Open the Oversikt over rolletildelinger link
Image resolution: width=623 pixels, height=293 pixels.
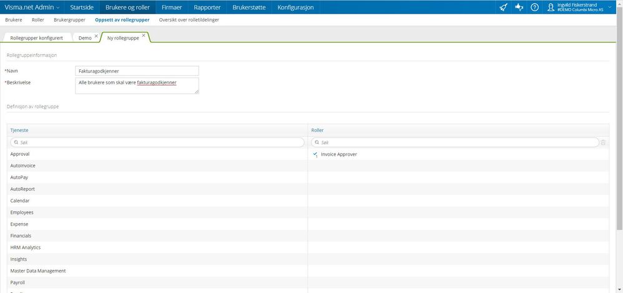189,20
